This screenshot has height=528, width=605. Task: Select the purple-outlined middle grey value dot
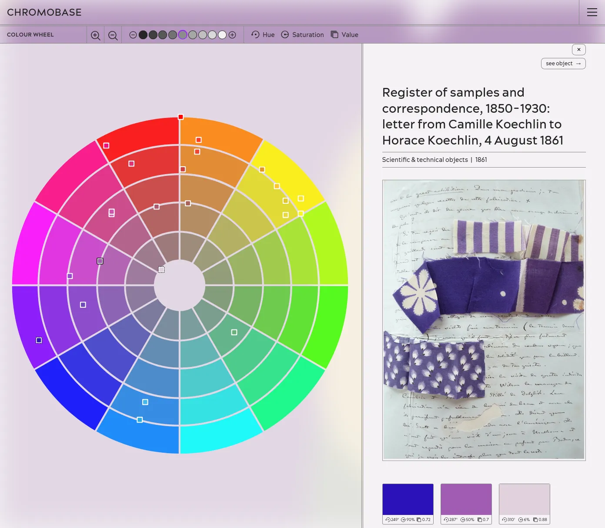(x=183, y=35)
